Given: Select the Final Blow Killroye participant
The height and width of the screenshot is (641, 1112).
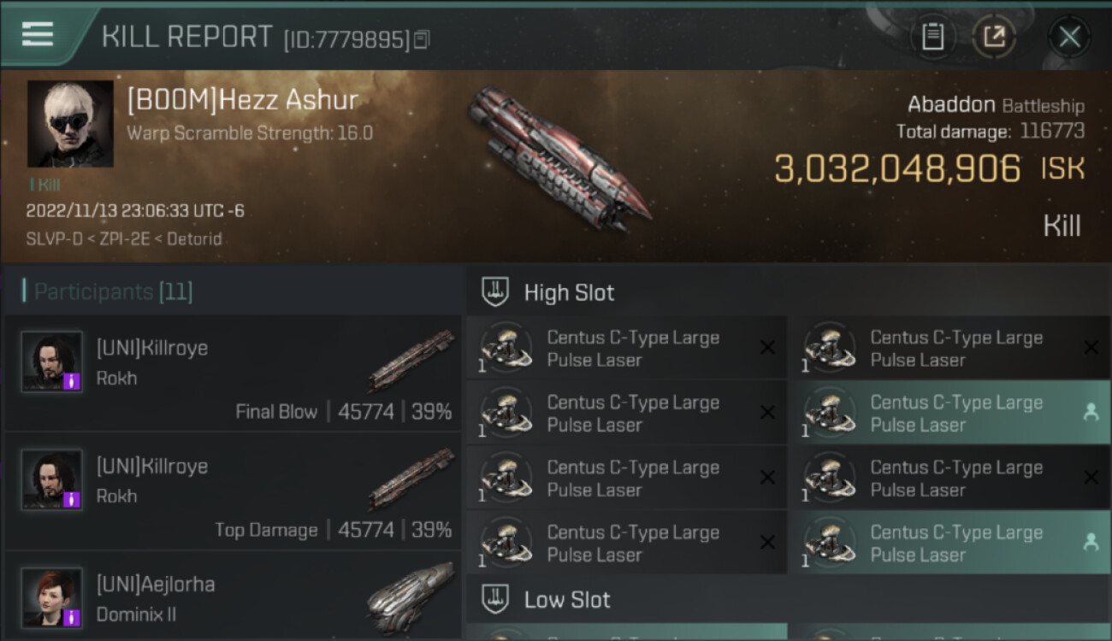Looking at the screenshot, I should pyautogui.click(x=233, y=373).
